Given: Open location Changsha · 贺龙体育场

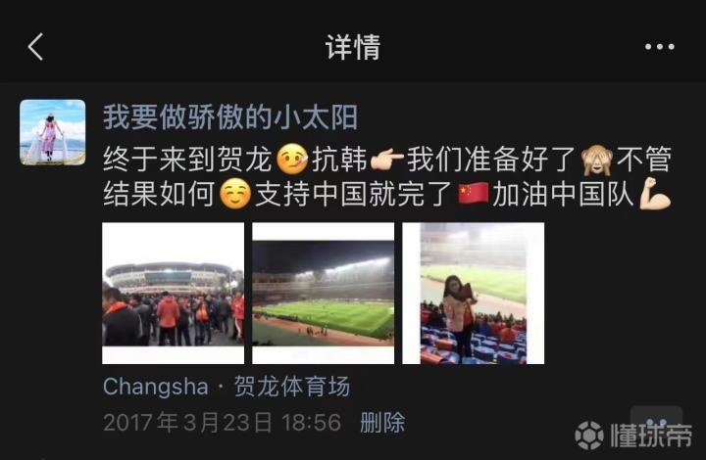Looking at the screenshot, I should (x=227, y=387).
